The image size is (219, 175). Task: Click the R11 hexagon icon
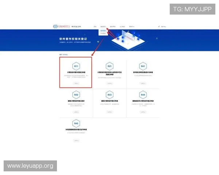click(76, 66)
